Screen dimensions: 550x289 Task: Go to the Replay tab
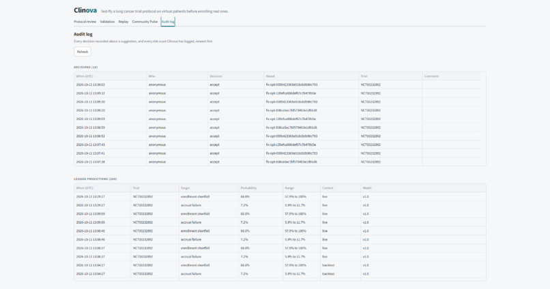[123, 22]
